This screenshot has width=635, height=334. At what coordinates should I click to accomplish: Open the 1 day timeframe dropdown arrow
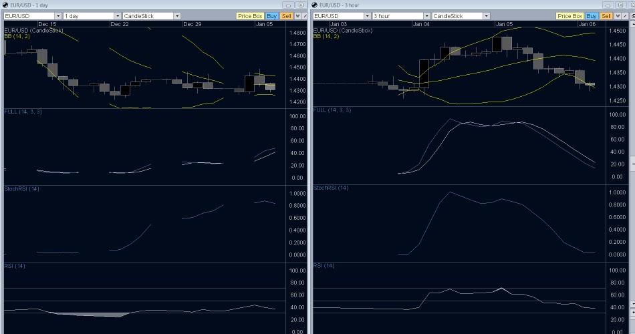[118, 16]
